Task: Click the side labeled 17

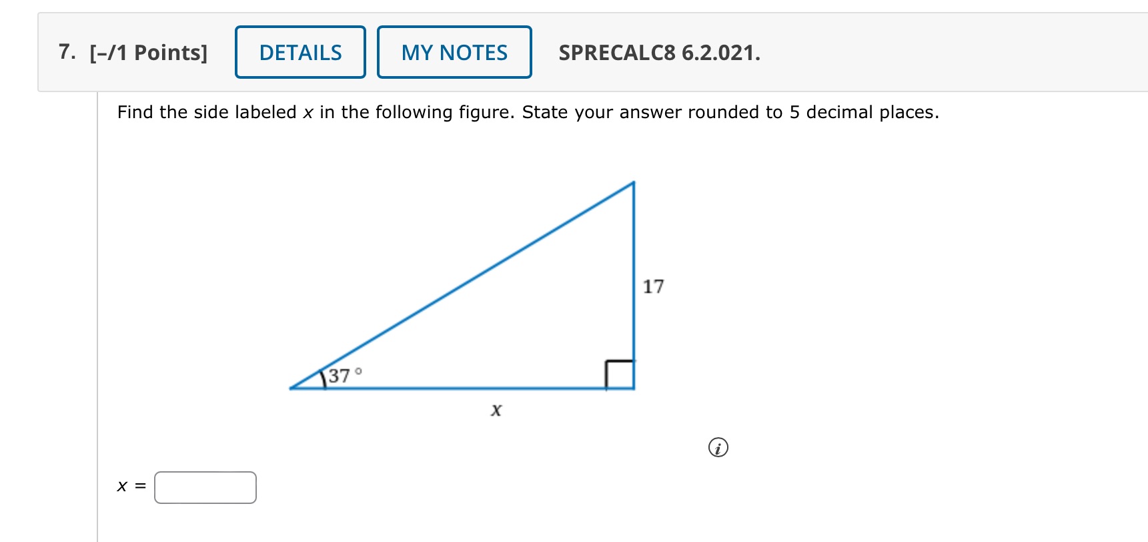Action: [x=653, y=286]
